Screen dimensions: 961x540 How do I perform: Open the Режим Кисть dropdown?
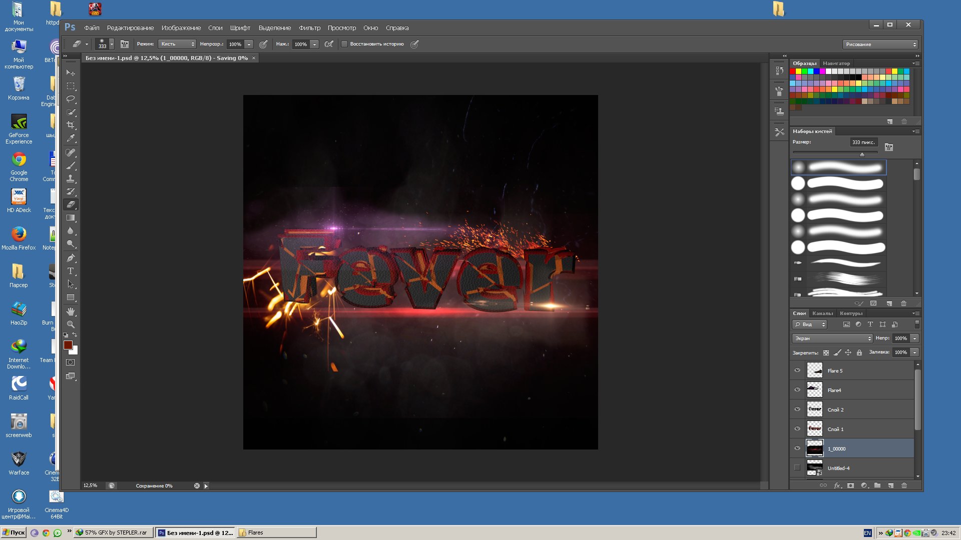(x=177, y=44)
